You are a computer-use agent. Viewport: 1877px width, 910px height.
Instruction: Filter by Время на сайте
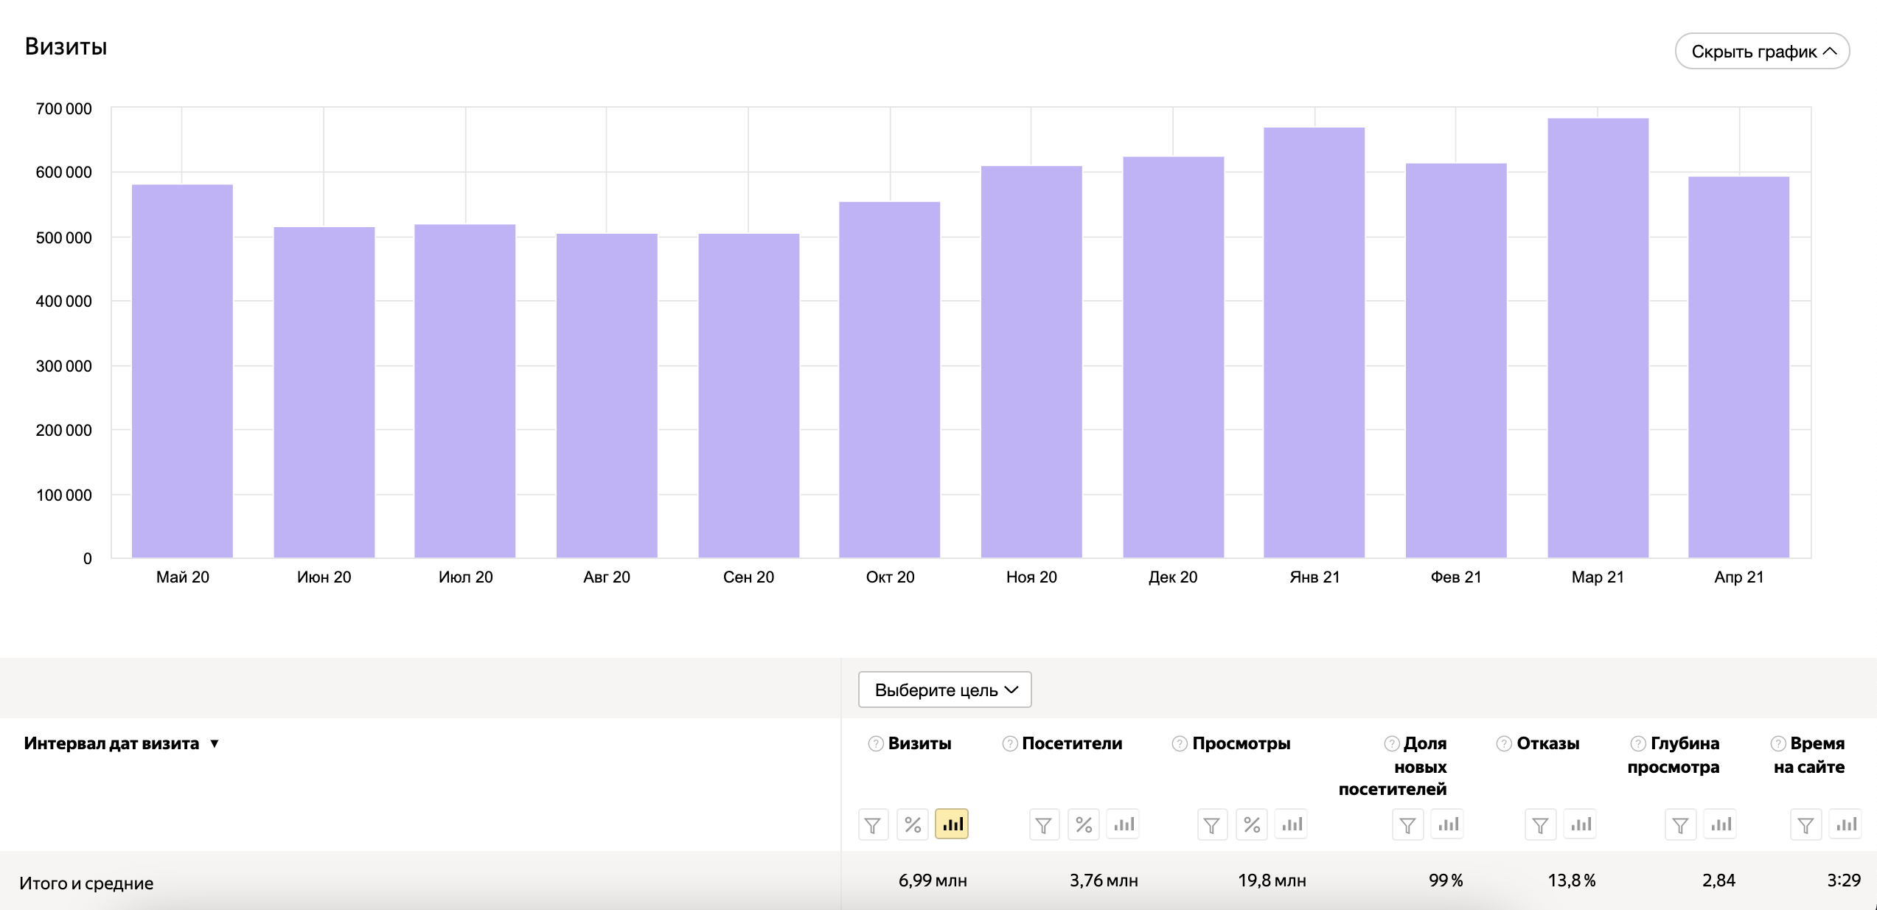pos(1805,824)
